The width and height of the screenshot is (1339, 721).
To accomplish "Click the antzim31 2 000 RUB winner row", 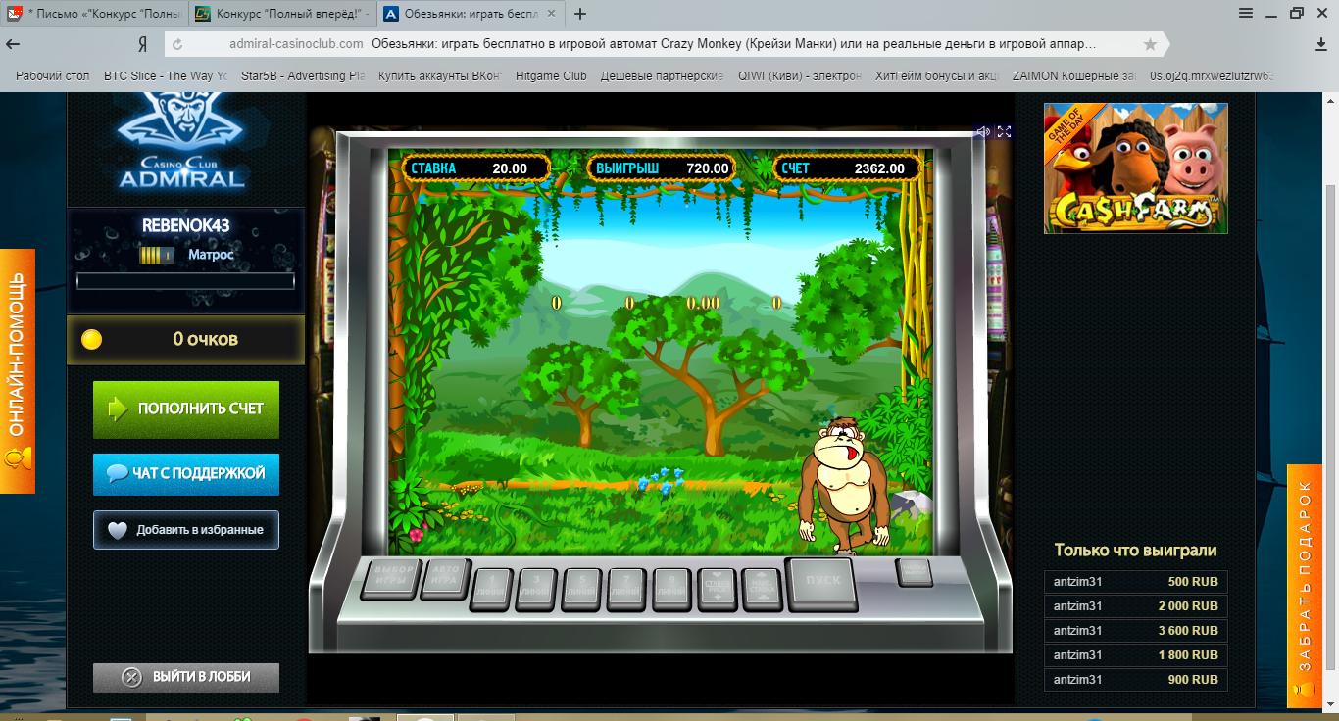I will (x=1135, y=606).
